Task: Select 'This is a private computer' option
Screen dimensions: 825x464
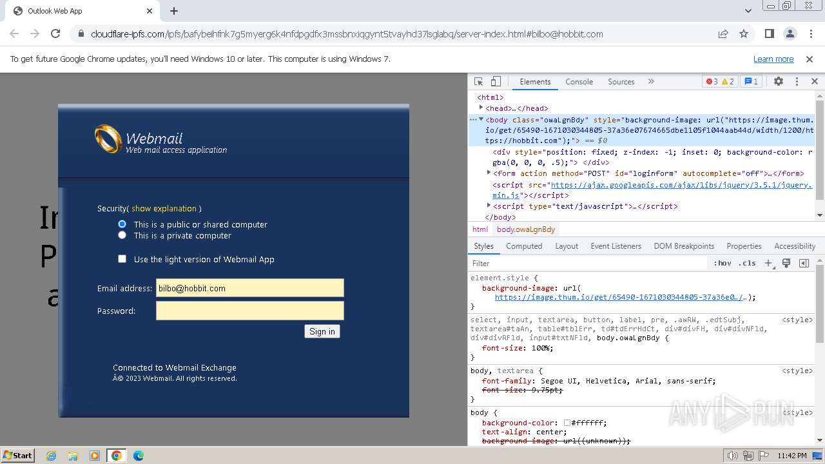Action: 122,235
